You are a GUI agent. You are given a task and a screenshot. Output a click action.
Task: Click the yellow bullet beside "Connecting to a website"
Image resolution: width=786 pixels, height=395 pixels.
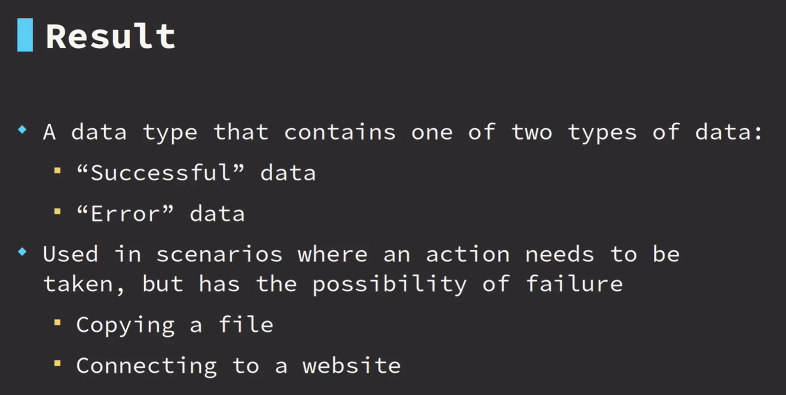click(58, 363)
